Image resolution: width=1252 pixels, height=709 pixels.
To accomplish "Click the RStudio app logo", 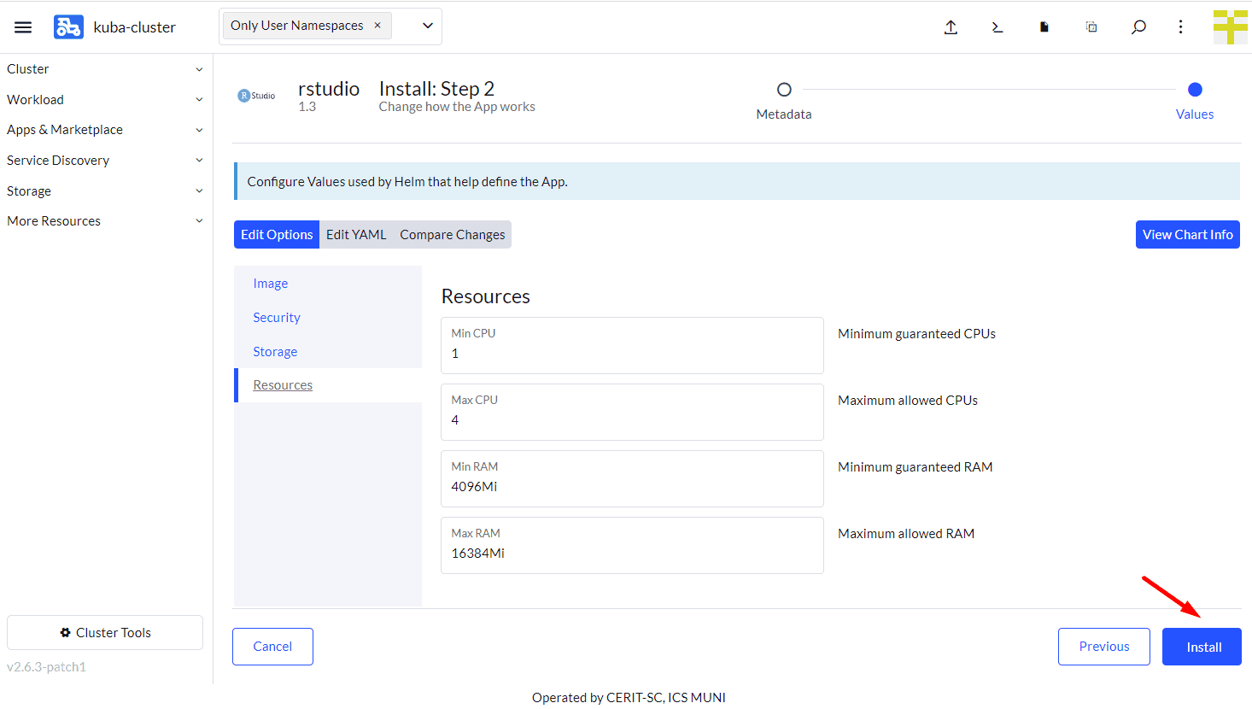I will [x=256, y=94].
